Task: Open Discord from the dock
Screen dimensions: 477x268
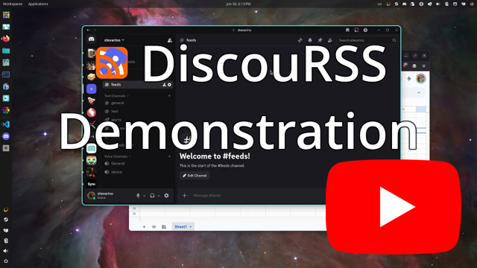Action: (x=6, y=136)
